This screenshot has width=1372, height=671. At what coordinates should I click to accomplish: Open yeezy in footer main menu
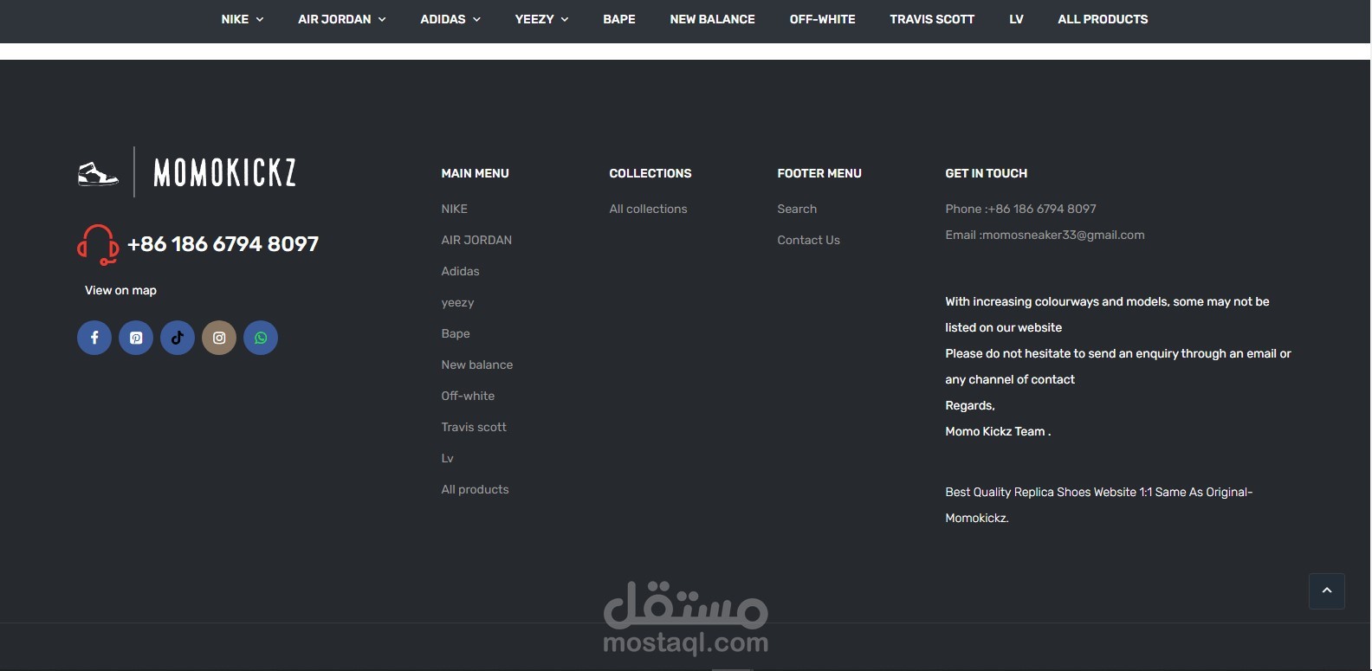pyautogui.click(x=457, y=303)
